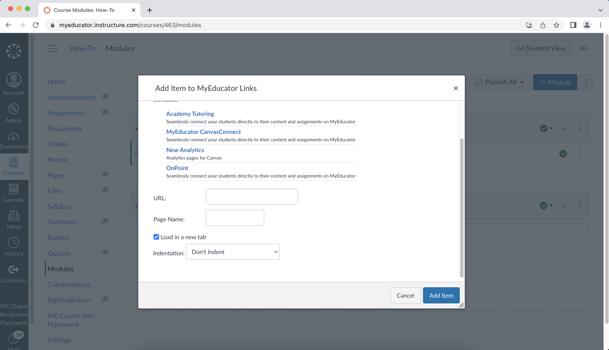Open Rubrics in the course navigation
609x350 pixels.
(59, 238)
